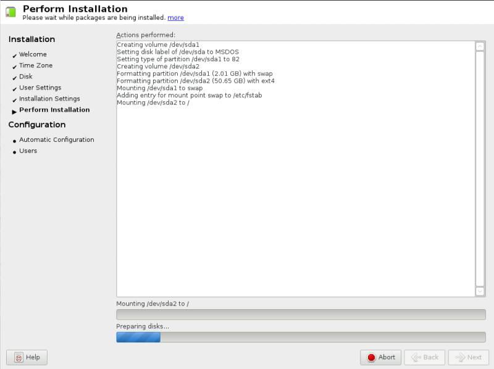This screenshot has height=369, width=494.
Task: Select Installation Settings step in sidebar
Action: 49,99
